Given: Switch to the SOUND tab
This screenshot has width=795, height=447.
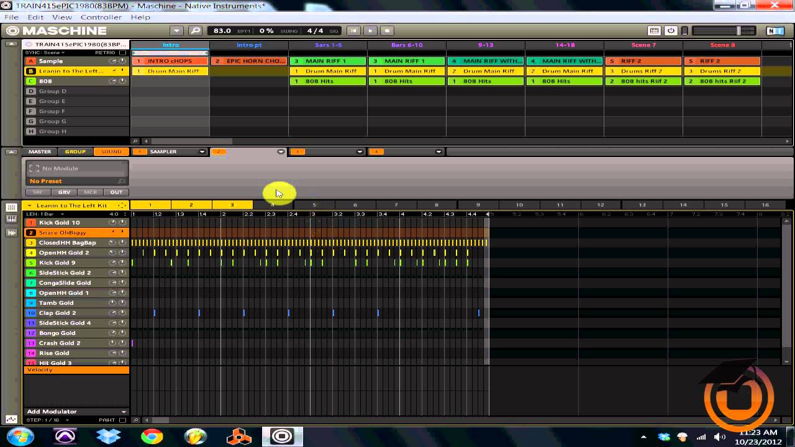Looking at the screenshot, I should tap(111, 151).
